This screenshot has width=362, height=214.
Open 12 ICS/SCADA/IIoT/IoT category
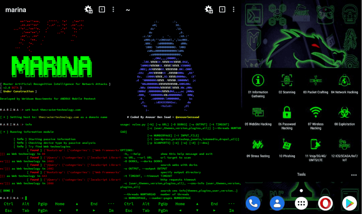click(344, 150)
